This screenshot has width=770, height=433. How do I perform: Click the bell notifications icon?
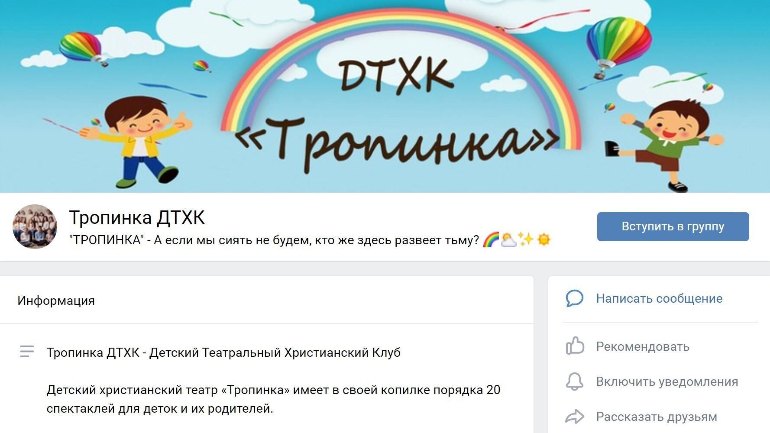[575, 381]
